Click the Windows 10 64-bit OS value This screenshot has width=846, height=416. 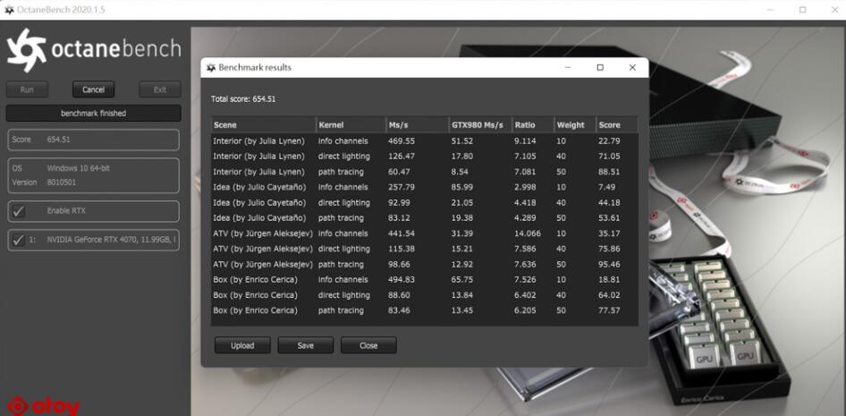pos(78,168)
